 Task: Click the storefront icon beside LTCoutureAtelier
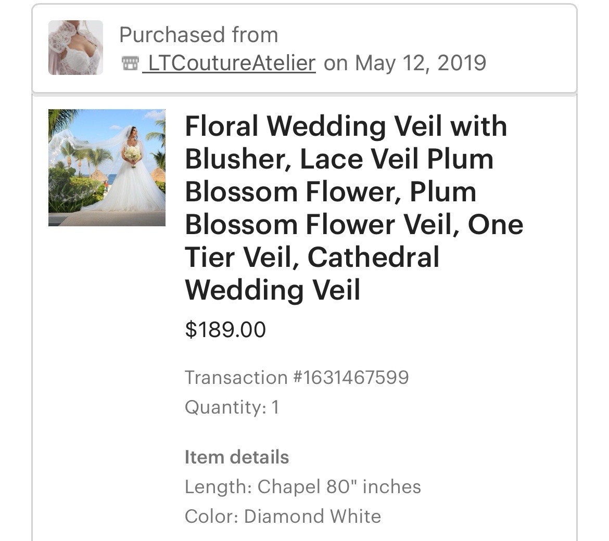[x=130, y=63]
